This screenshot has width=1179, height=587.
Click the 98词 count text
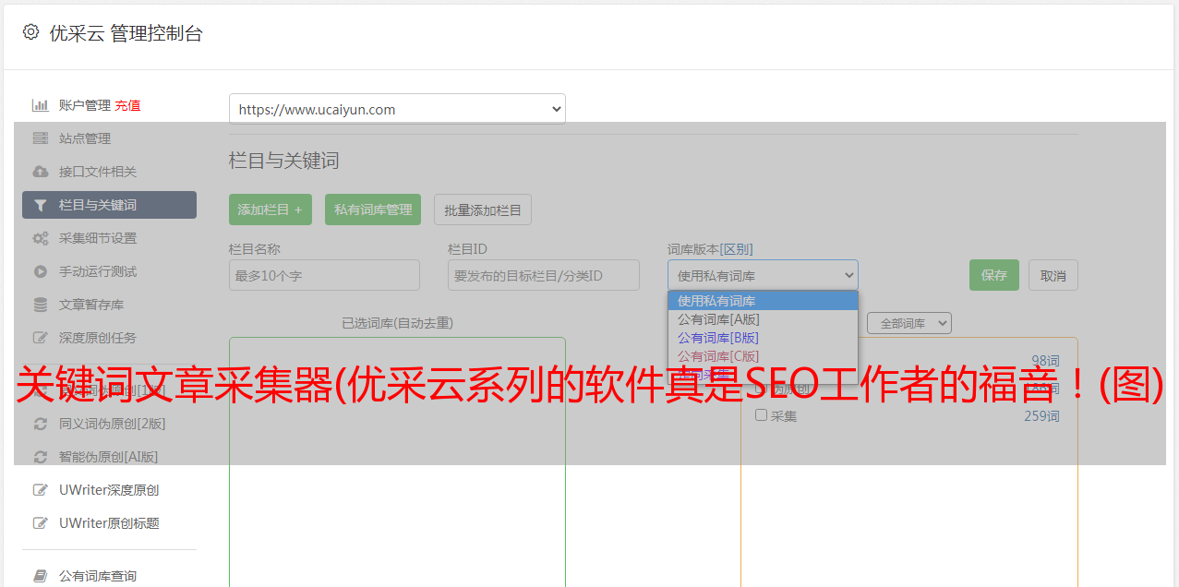point(1045,361)
